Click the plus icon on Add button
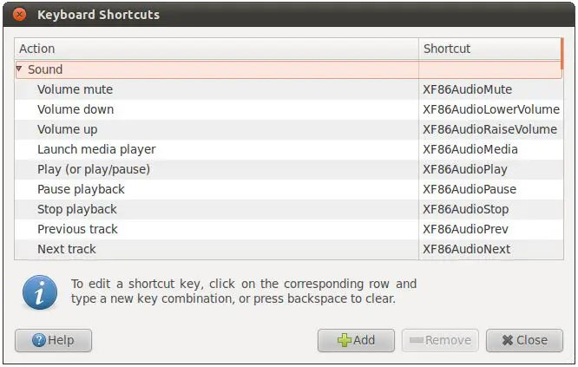578x367 pixels. (344, 340)
